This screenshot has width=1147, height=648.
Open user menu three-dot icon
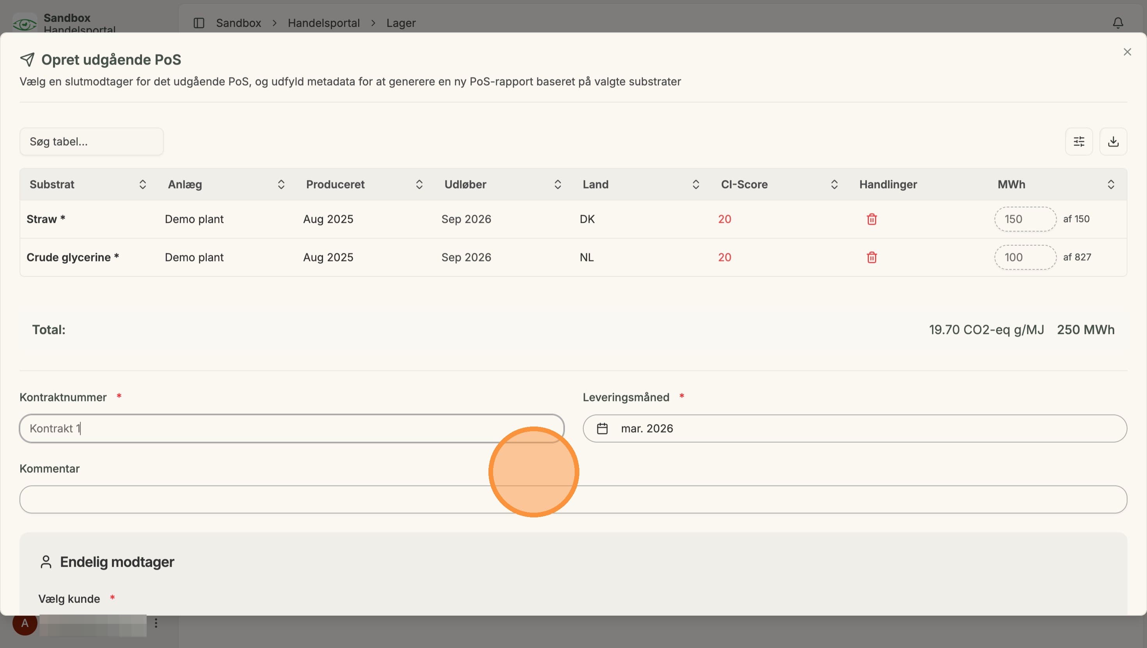pos(156,623)
